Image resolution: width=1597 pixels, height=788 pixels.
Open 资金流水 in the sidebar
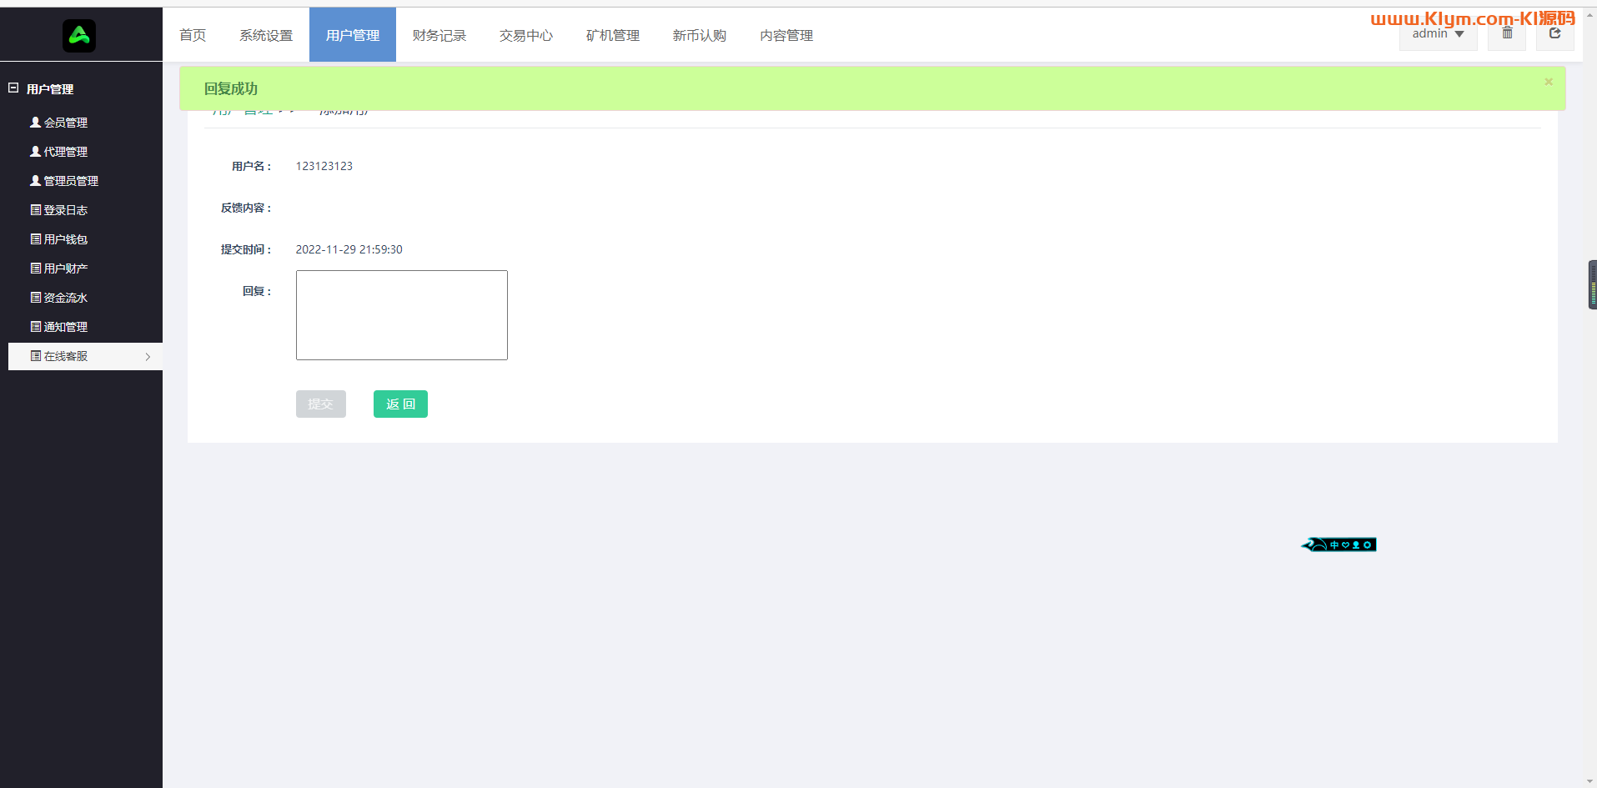point(58,298)
